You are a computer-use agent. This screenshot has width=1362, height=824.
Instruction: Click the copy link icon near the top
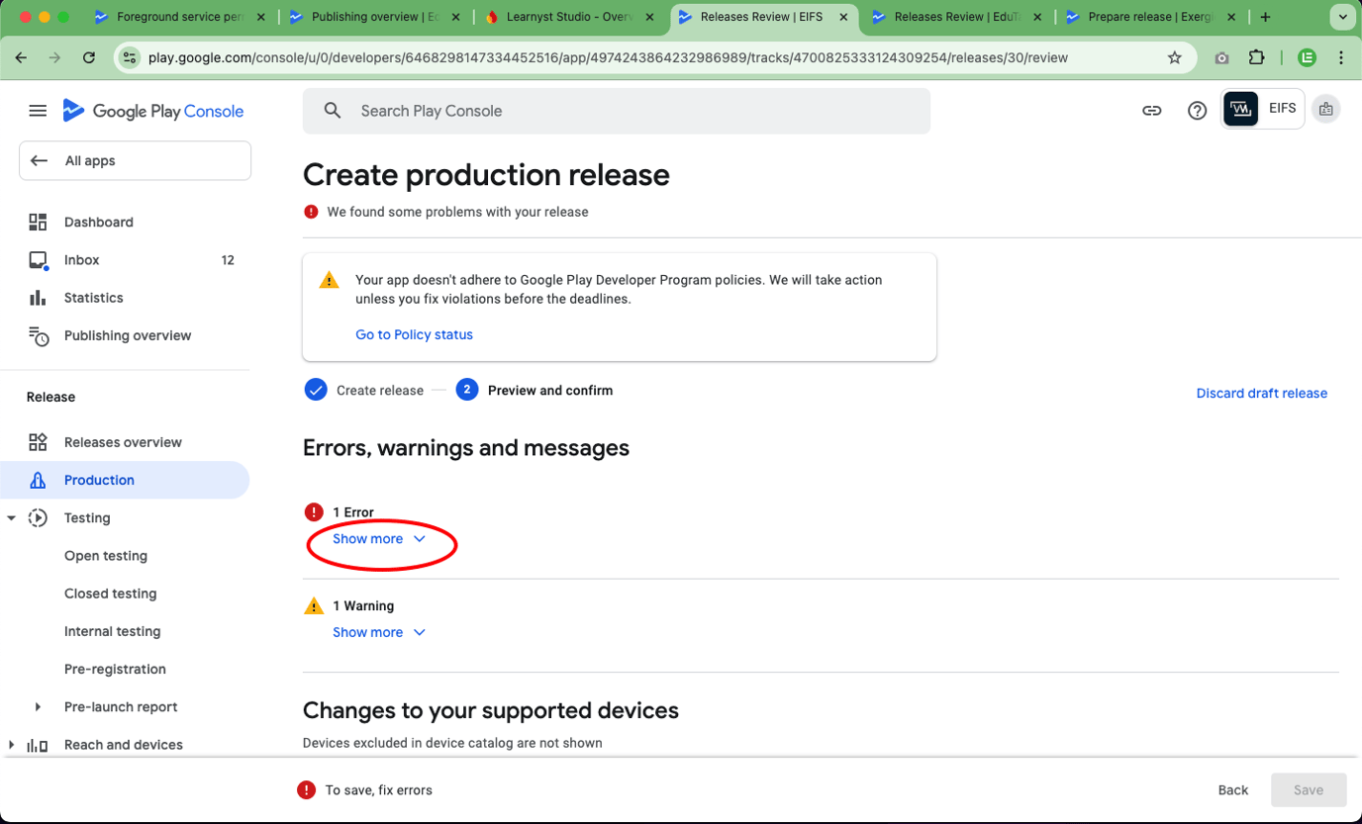[x=1151, y=110]
